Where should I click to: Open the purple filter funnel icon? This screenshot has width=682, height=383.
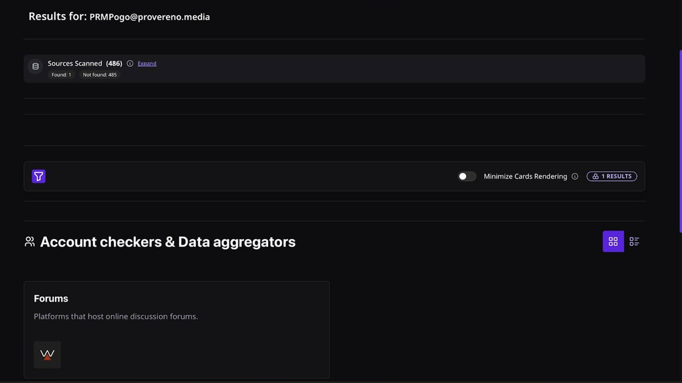tap(39, 176)
